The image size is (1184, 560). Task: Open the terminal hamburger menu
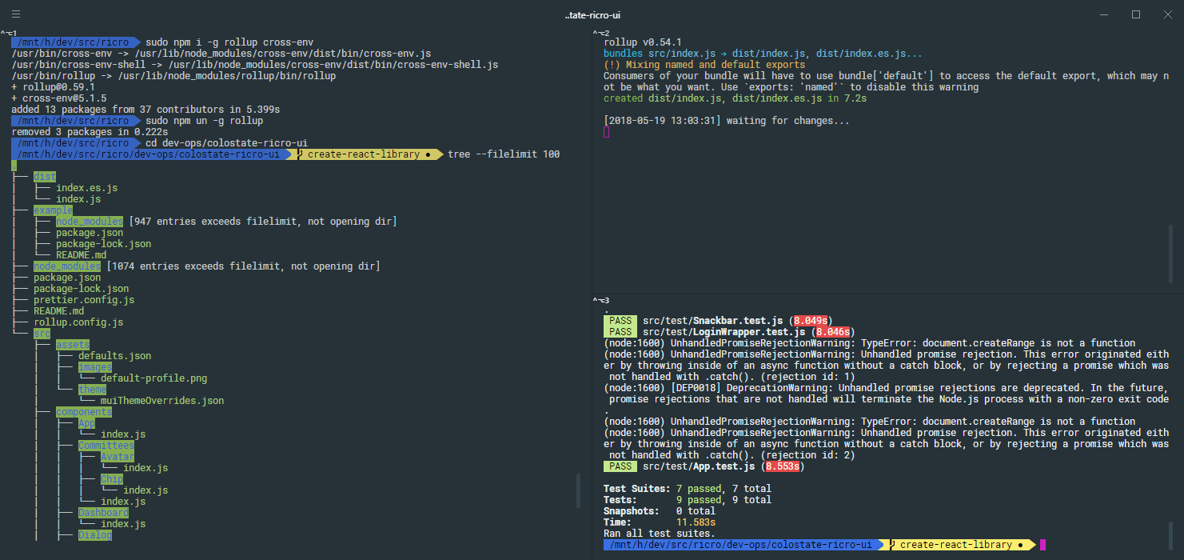coord(16,13)
